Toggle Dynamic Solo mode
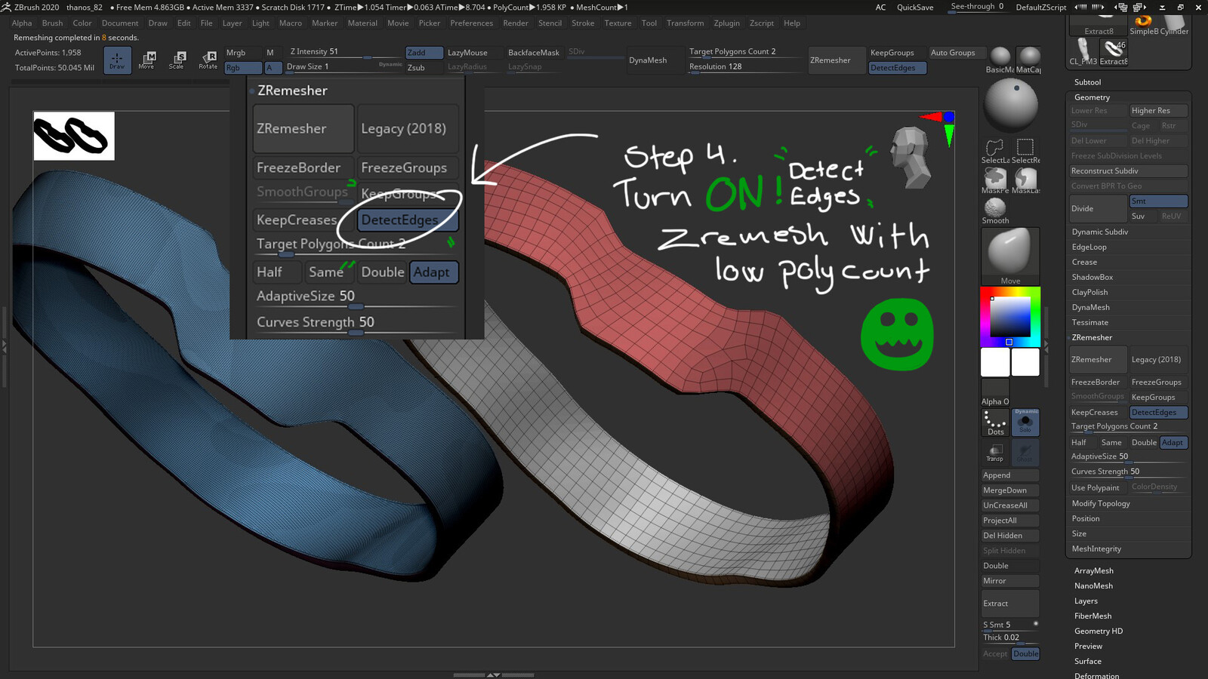 pyautogui.click(x=1025, y=422)
